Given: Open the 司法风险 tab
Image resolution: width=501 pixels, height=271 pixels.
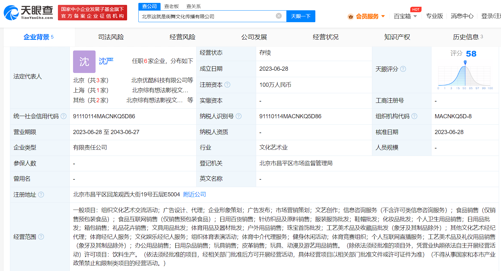Looking at the screenshot, I should tap(111, 37).
